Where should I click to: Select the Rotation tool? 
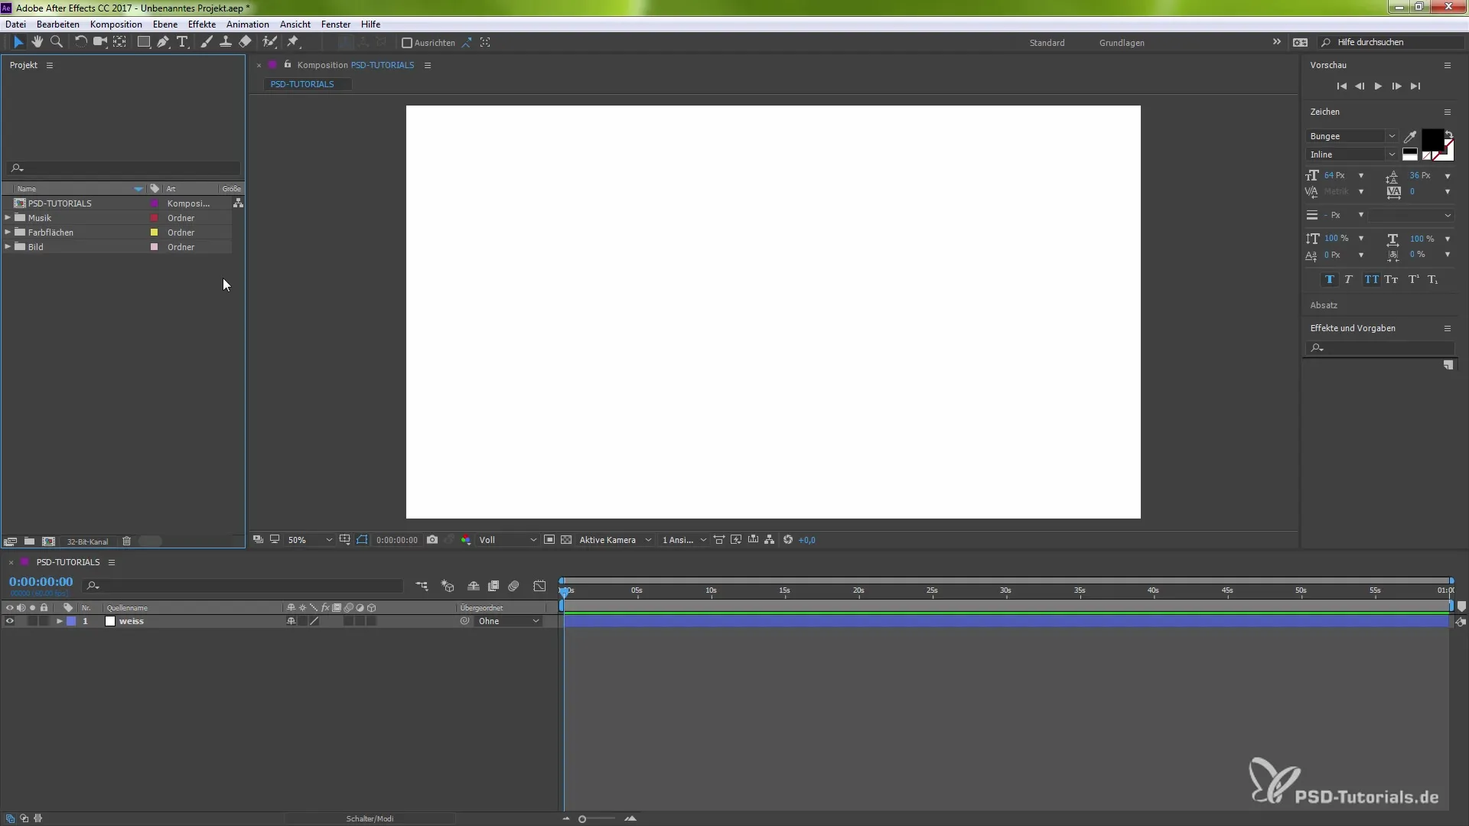(80, 42)
